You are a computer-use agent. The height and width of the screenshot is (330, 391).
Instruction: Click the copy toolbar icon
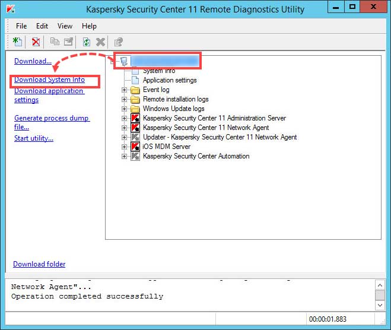[55, 42]
